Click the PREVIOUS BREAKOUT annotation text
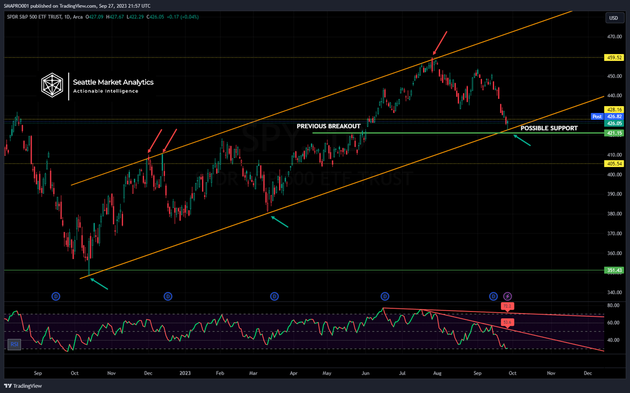630x393 pixels. (329, 127)
